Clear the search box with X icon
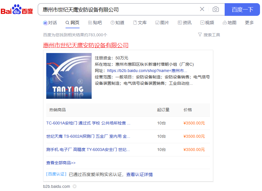The width and height of the screenshot is (262, 191). [x=202, y=9]
